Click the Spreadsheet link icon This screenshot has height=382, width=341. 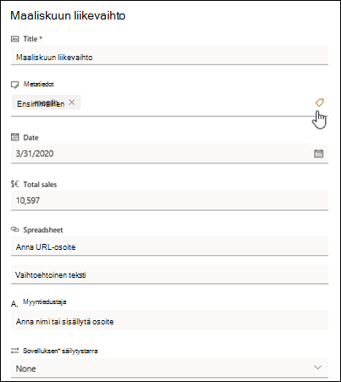[15, 230]
